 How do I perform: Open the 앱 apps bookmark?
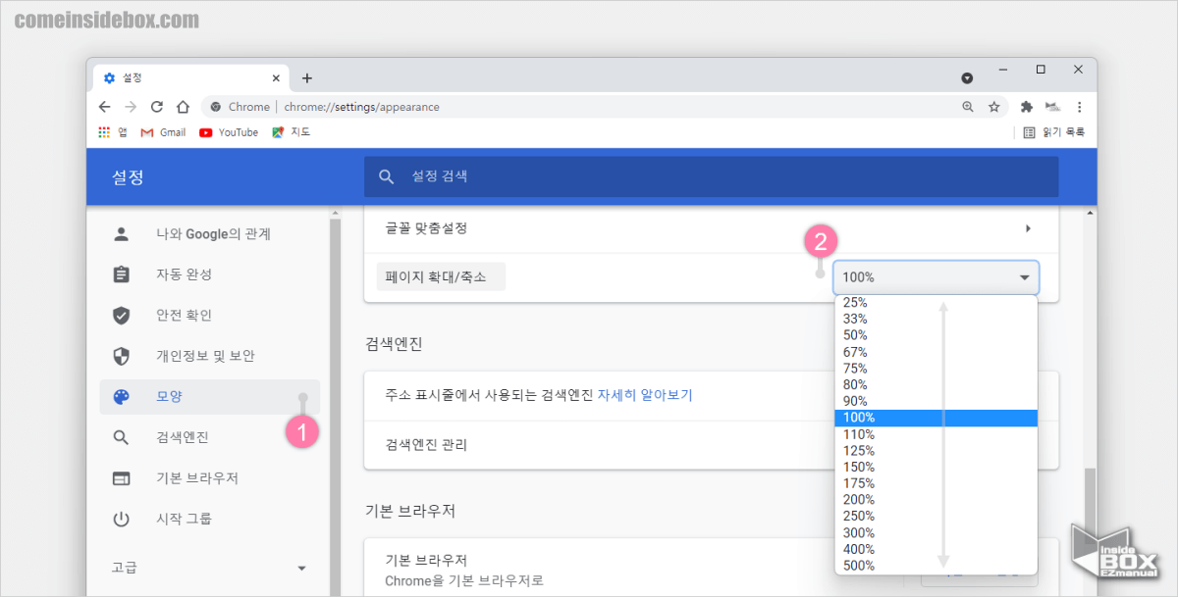(x=113, y=132)
